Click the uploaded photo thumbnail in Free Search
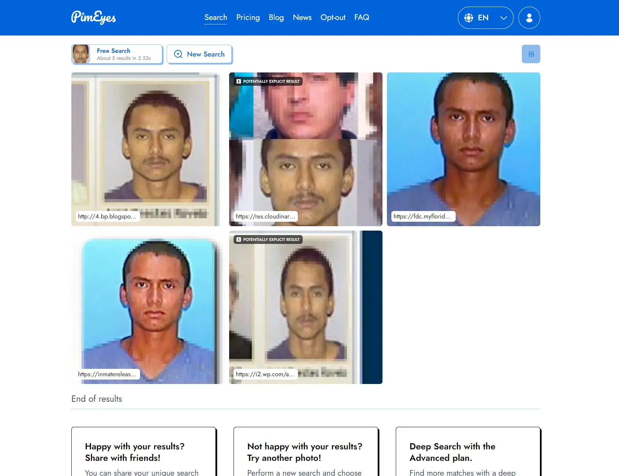 (x=81, y=54)
